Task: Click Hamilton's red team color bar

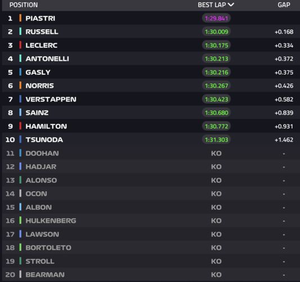Action: [x=20, y=126]
